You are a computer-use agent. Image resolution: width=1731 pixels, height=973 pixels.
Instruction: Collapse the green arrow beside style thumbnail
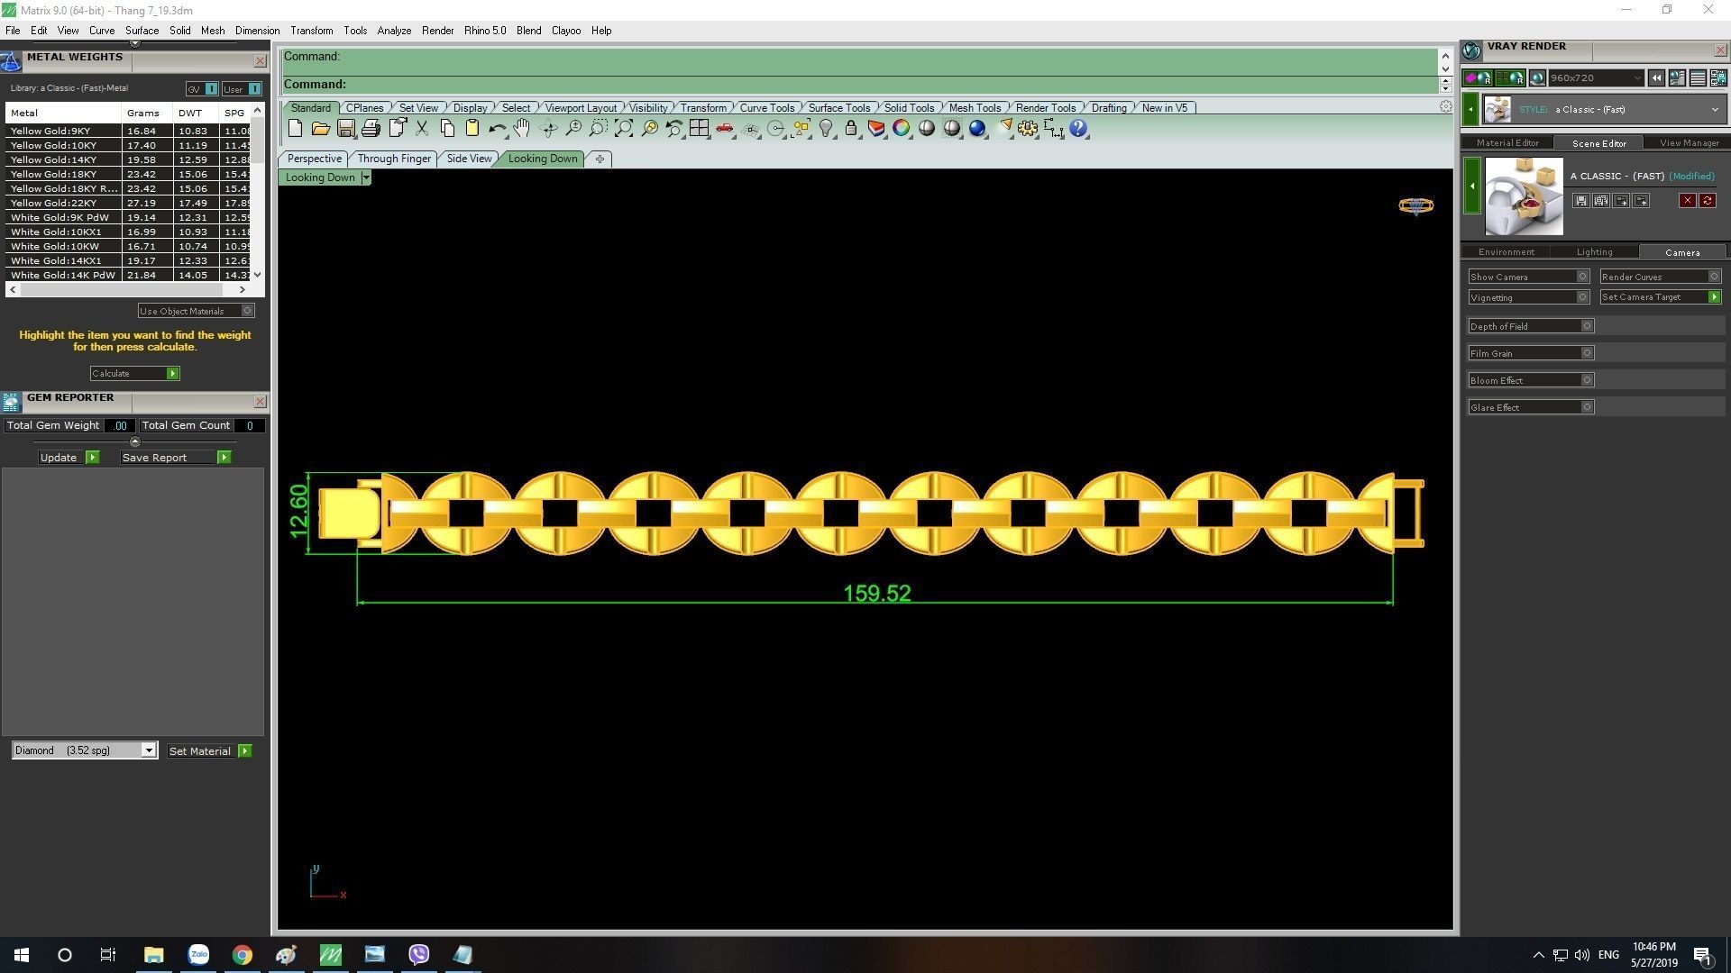(1470, 110)
